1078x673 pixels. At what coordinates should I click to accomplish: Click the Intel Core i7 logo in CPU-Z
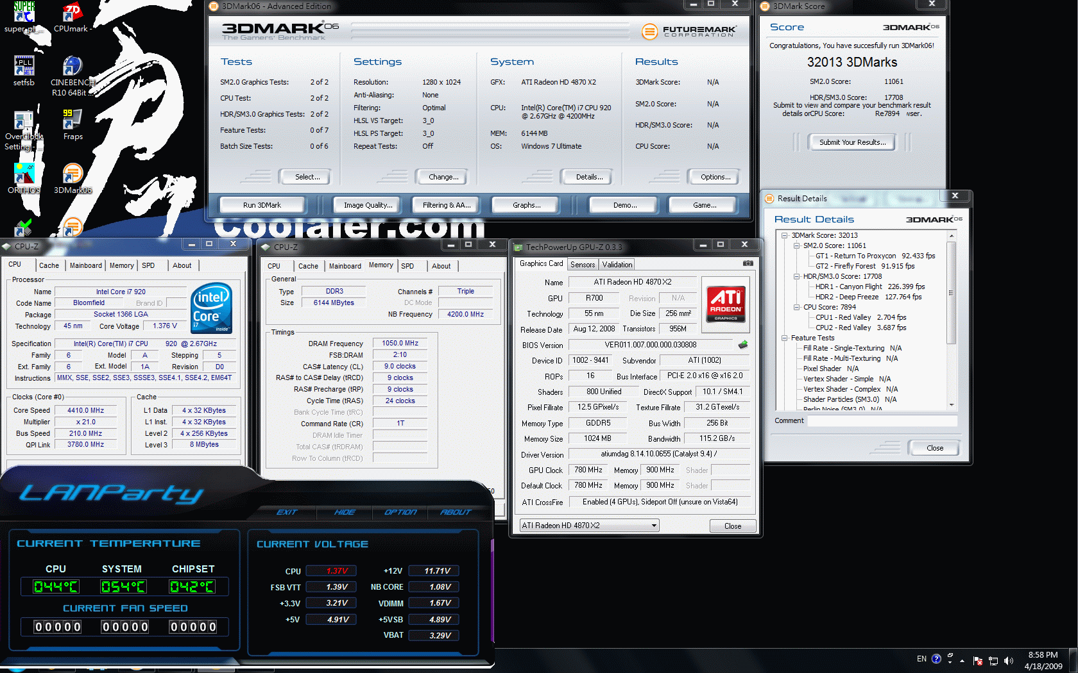point(211,308)
